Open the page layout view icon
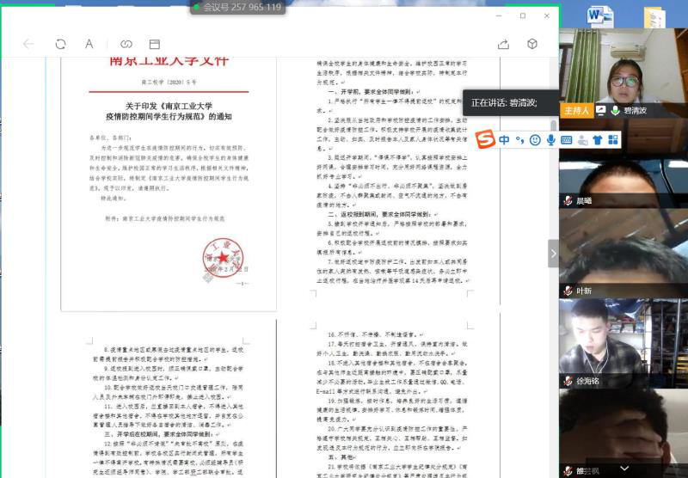This screenshot has height=478, width=688. point(155,44)
